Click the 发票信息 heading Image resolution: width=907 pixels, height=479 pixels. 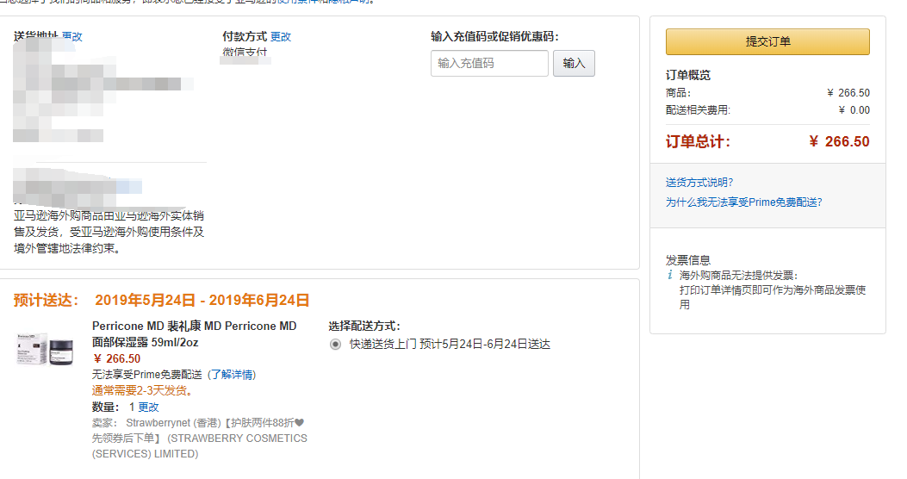[687, 260]
